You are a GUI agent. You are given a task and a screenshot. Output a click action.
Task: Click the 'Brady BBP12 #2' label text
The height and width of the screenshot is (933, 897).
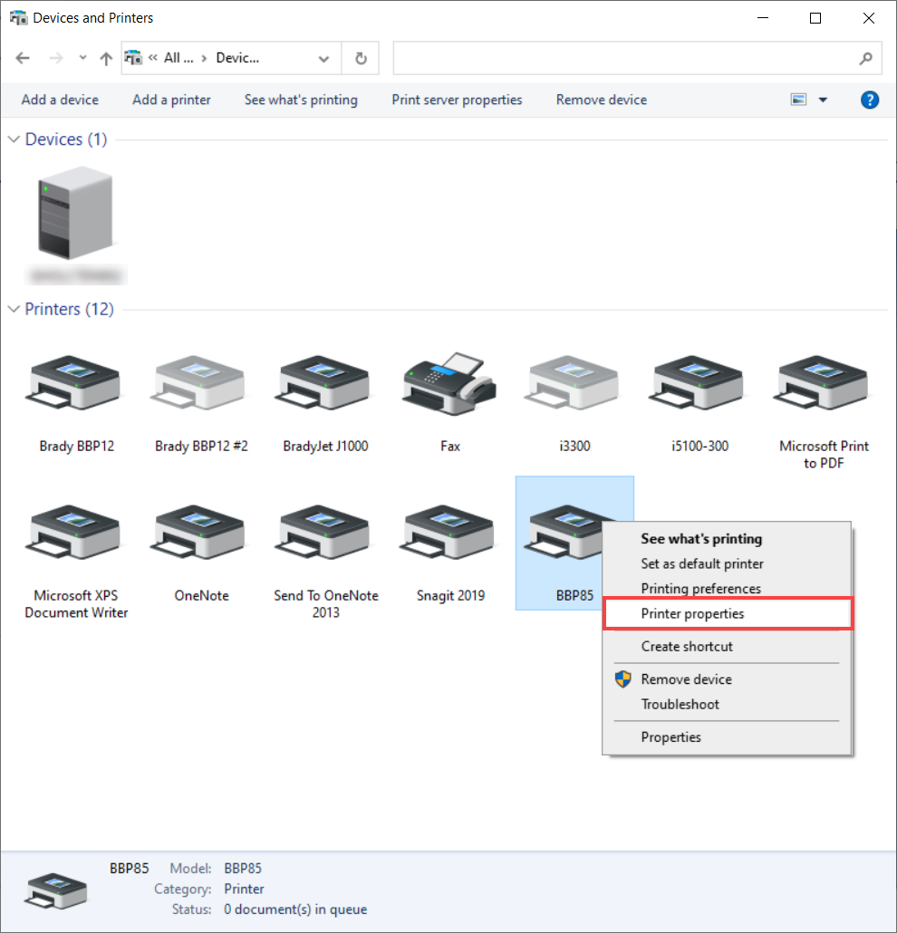[x=201, y=447]
